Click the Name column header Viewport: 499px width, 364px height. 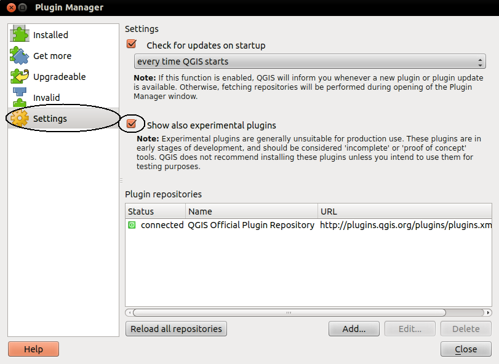(252, 212)
